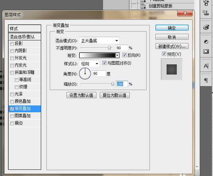
Task: Open the 混合模式 blend mode dropdown
Action: (x=99, y=41)
